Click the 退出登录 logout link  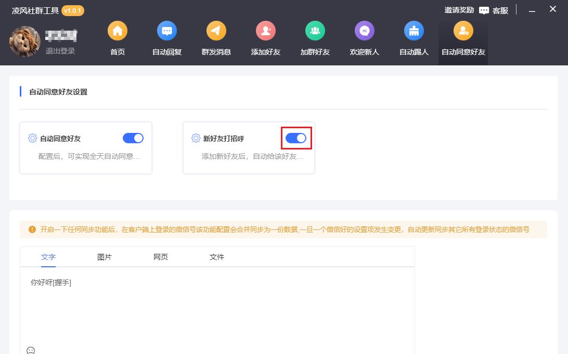pos(60,51)
